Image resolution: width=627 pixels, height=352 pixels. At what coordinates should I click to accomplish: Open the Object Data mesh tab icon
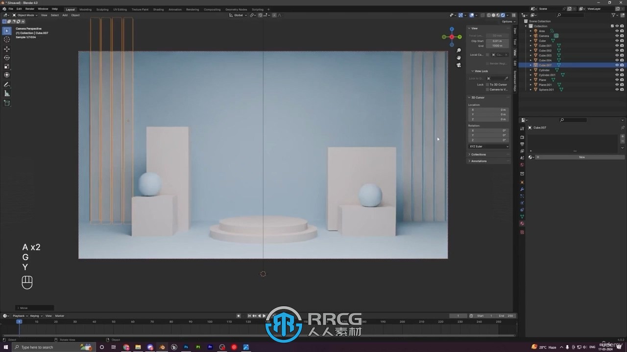click(522, 217)
